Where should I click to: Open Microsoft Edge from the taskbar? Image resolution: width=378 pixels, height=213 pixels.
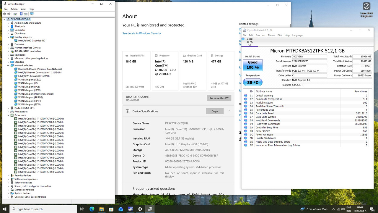[92, 209]
